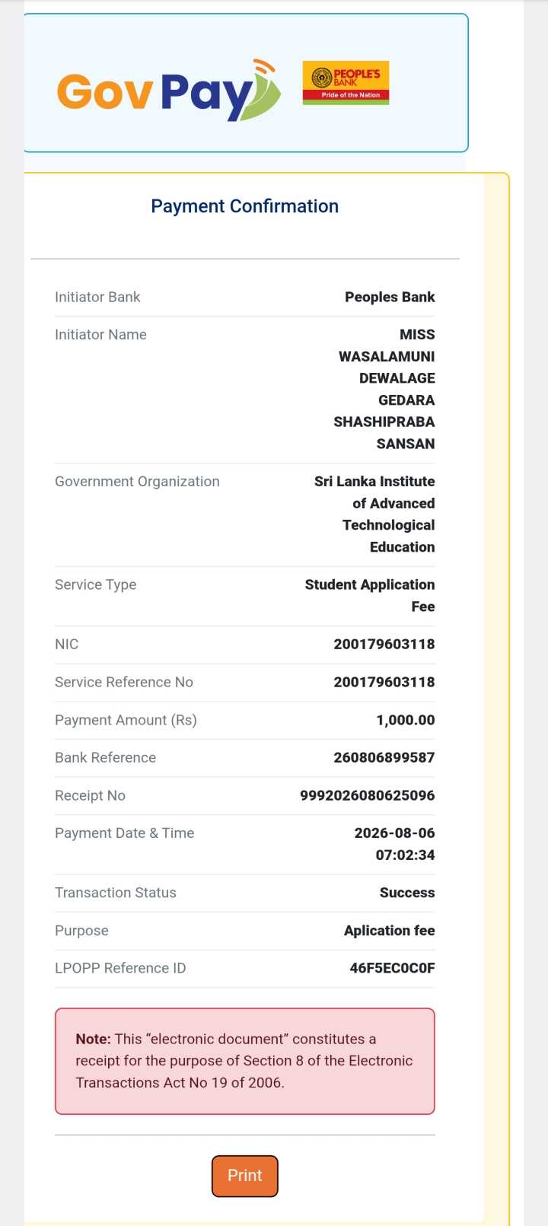Click the GovPay logo

click(169, 90)
